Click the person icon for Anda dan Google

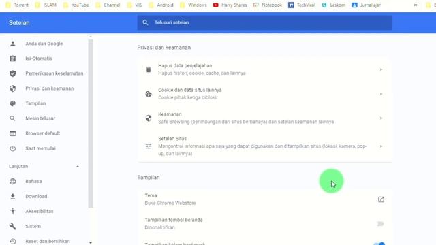click(x=12, y=44)
